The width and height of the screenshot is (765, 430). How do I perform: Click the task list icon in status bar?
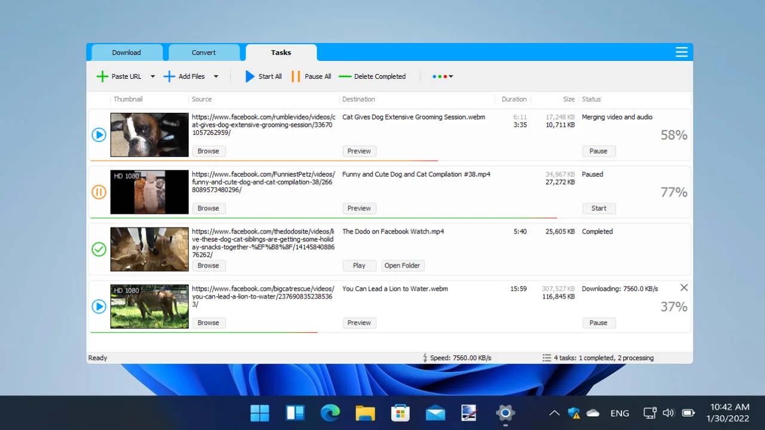(546, 358)
